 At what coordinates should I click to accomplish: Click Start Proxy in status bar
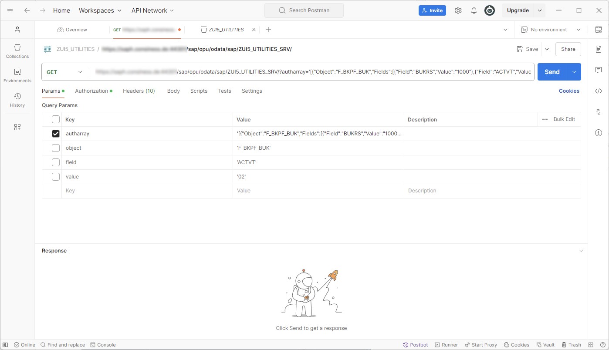(x=481, y=345)
